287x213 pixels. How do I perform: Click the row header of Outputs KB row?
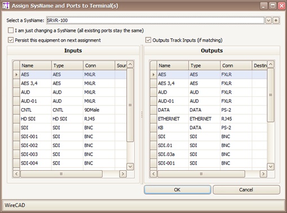[153, 127]
